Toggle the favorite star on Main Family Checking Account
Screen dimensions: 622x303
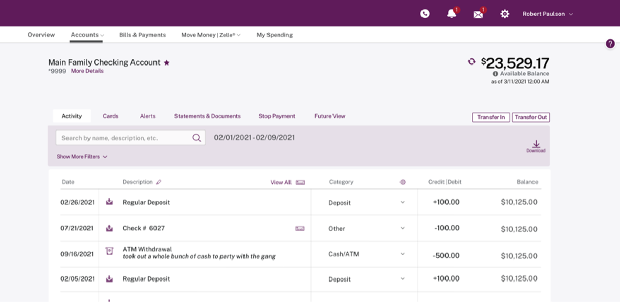[x=167, y=62]
